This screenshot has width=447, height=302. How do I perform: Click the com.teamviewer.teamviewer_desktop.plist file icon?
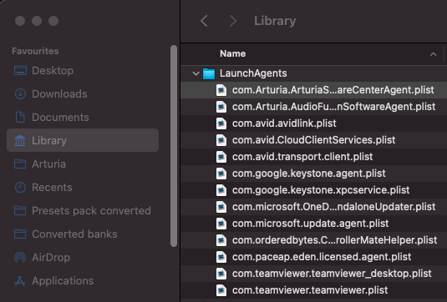pos(221,274)
